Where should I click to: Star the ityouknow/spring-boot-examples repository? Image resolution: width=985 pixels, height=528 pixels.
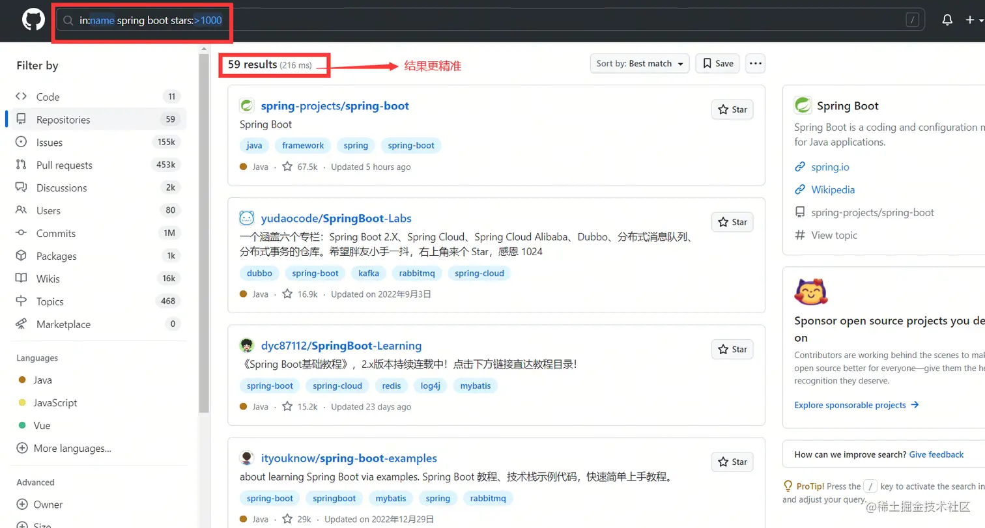pos(732,462)
